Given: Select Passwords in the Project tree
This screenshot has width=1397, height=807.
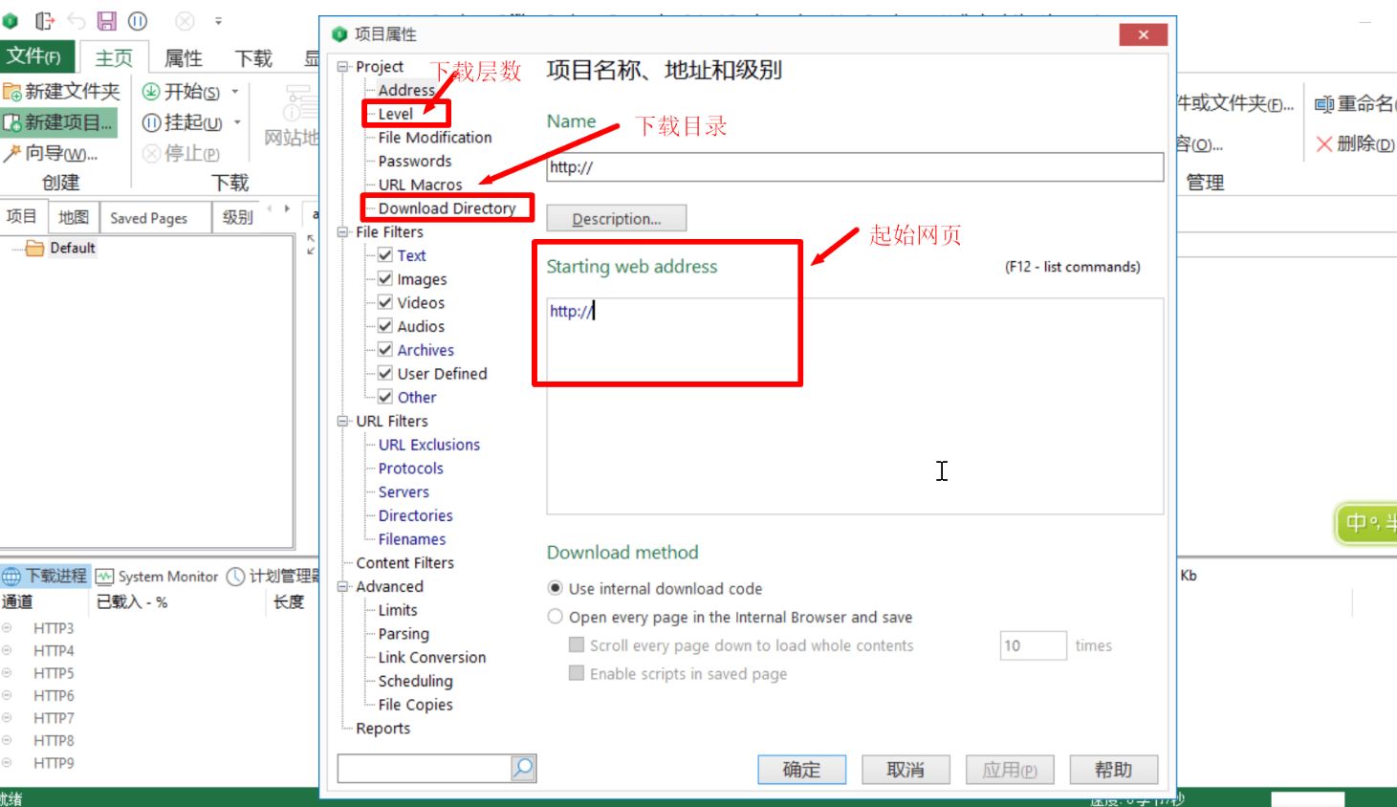Looking at the screenshot, I should pos(415,162).
